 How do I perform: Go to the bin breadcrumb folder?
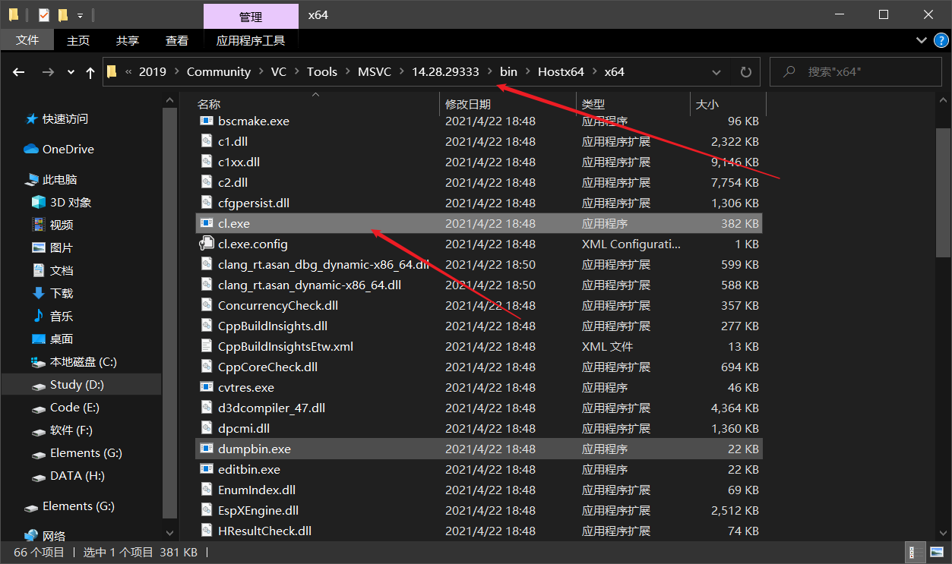[508, 72]
